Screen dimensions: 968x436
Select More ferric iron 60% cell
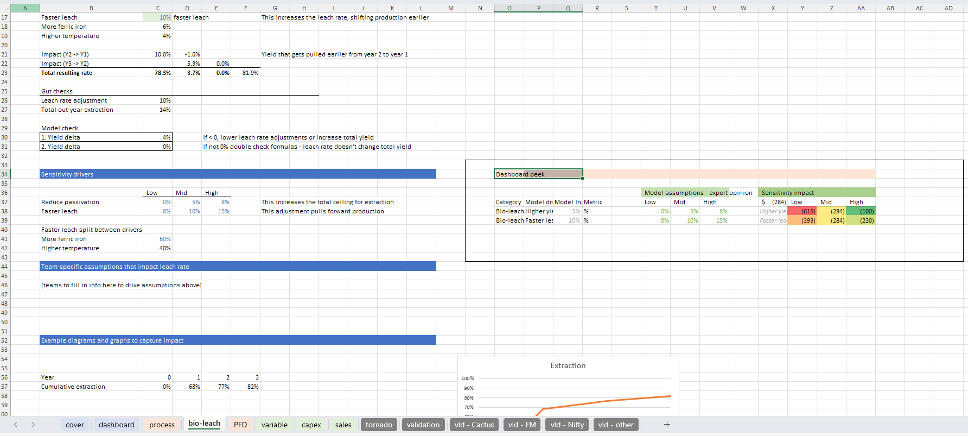point(158,239)
